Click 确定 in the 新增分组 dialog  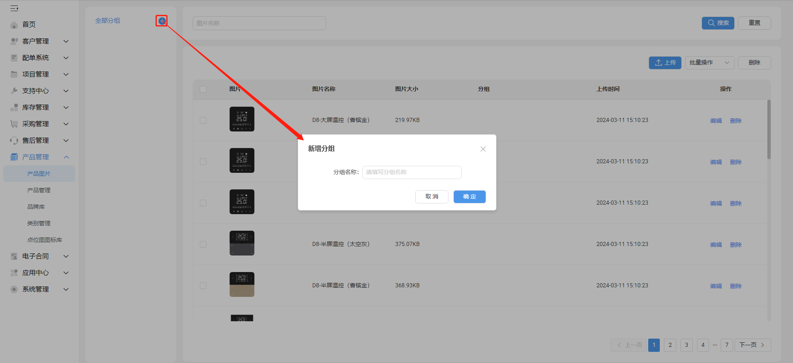click(x=470, y=197)
